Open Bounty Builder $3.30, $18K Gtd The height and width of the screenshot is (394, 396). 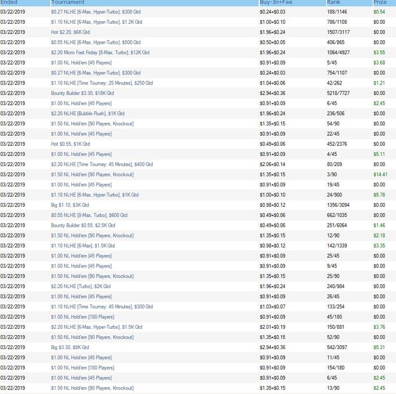[x=83, y=93]
